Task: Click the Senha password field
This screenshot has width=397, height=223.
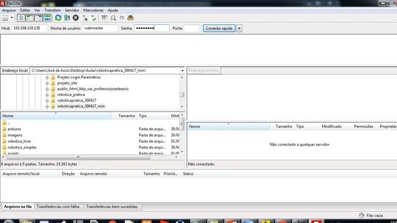Action: tap(151, 28)
